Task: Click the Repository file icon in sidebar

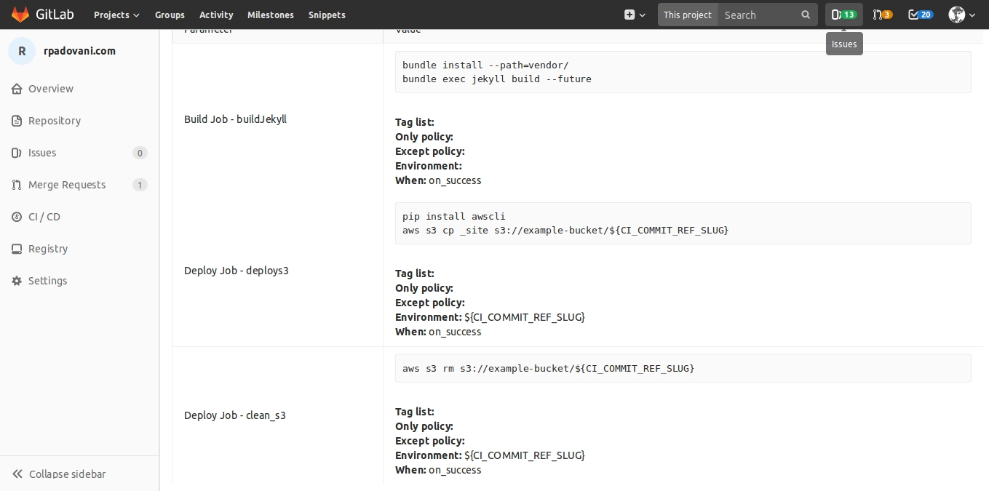Action: click(x=17, y=121)
